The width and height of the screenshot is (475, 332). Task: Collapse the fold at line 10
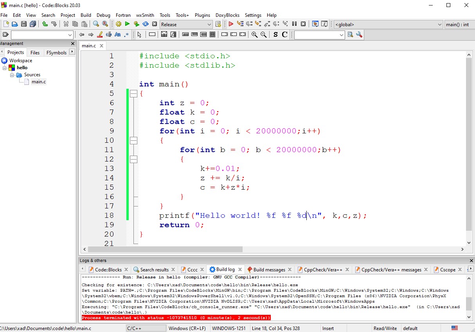point(133,140)
